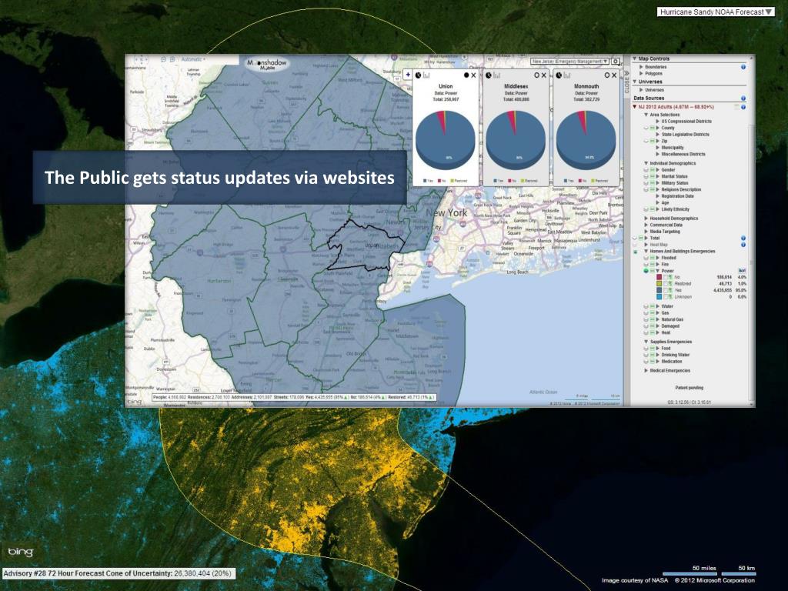The width and height of the screenshot is (788, 591).
Task: Switch Union card to bar chart view
Action: coord(426,75)
